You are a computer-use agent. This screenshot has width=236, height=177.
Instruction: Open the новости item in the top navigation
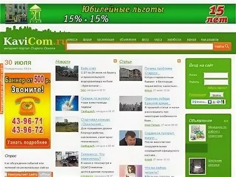pos(72,39)
